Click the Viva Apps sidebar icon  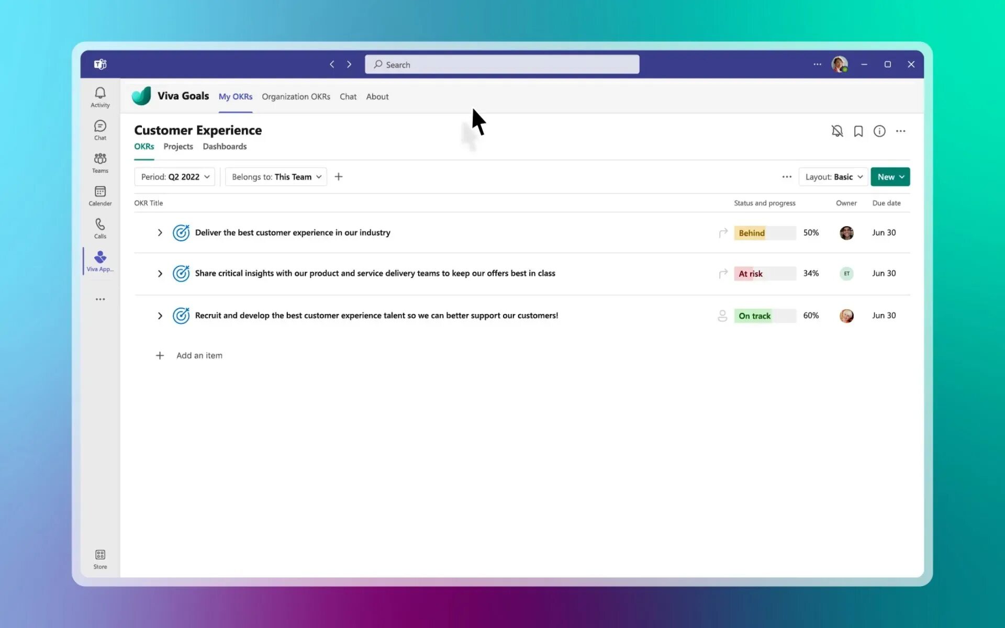pos(100,261)
